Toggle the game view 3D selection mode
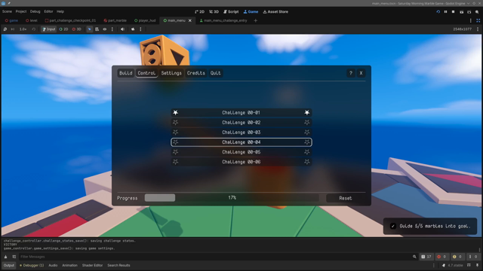 [x=77, y=29]
